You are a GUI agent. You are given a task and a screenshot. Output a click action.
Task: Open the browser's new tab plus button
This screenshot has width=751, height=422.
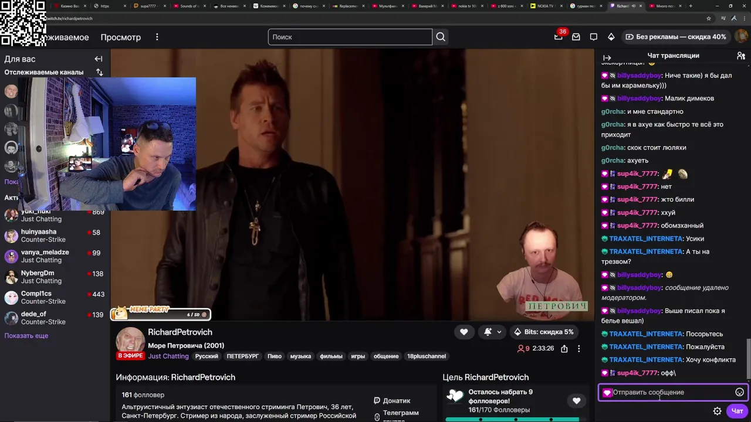tap(690, 6)
